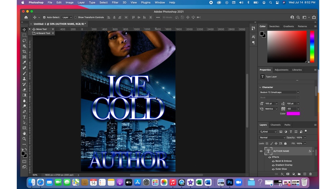Toggle visibility of all Effects
336x189 pixels.
[x=269, y=157]
